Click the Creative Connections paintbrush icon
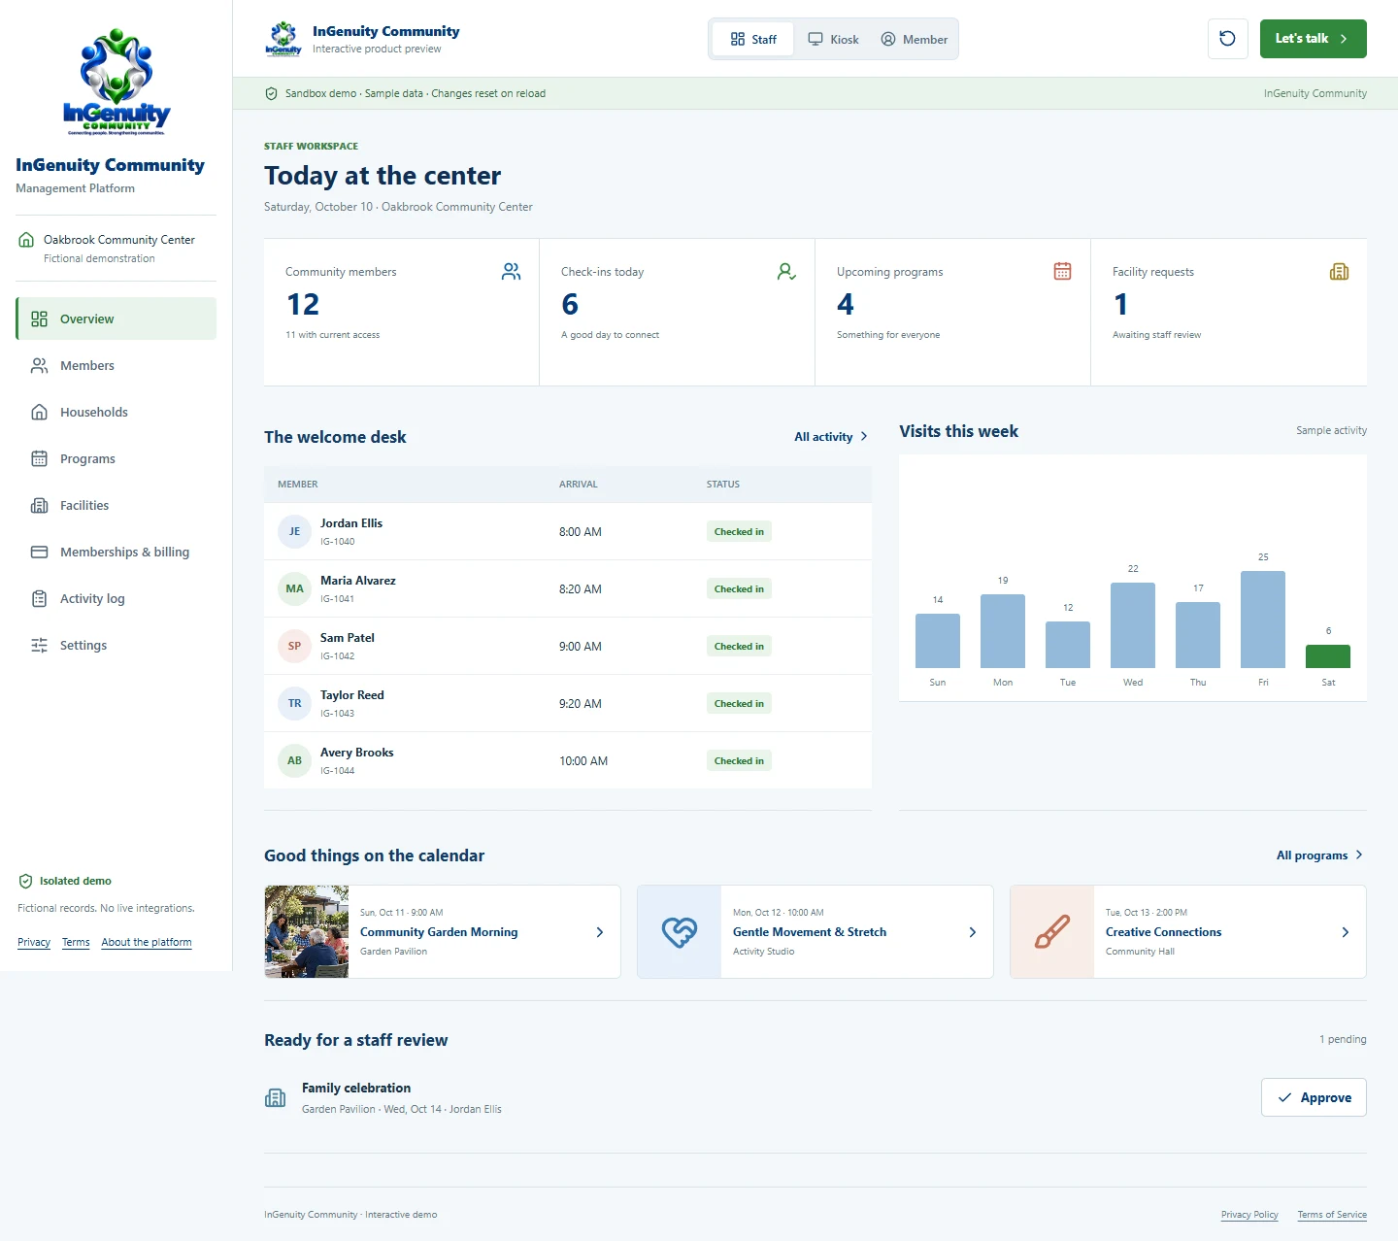The image size is (1398, 1241). pos(1052,932)
